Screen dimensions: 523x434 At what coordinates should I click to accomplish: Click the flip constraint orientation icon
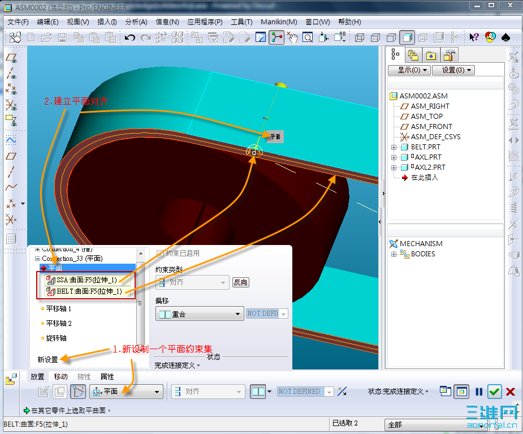pos(342,391)
